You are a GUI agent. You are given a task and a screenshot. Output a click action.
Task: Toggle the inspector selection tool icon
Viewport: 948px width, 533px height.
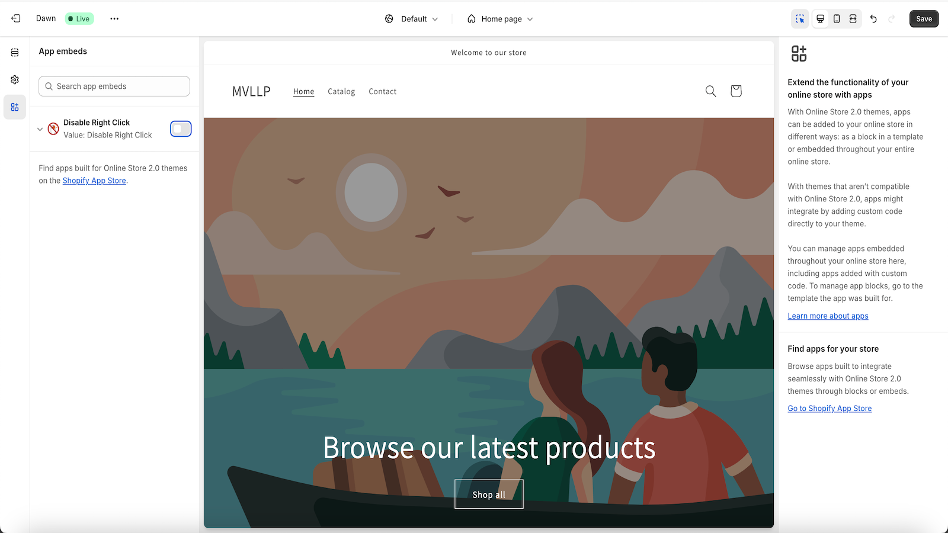(x=800, y=19)
